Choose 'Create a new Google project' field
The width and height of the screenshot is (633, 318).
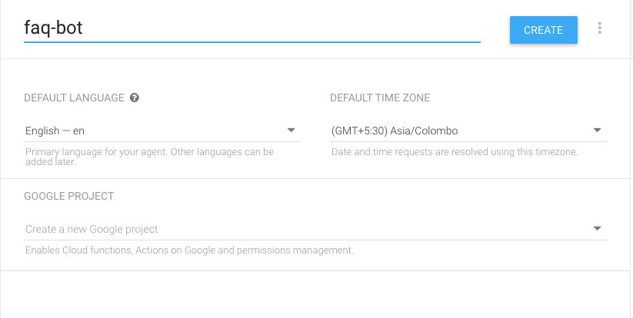point(315,229)
